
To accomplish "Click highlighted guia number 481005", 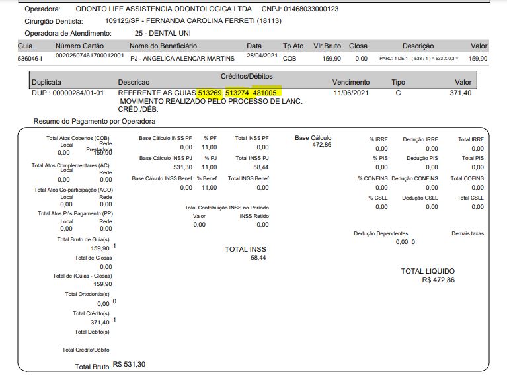I will coord(265,93).
